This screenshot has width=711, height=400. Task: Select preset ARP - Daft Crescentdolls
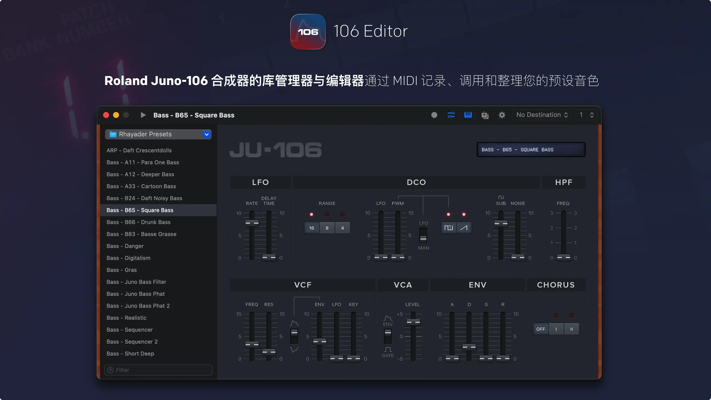point(139,151)
